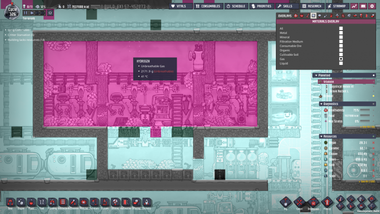Open the database book icon

[x=363, y=6]
